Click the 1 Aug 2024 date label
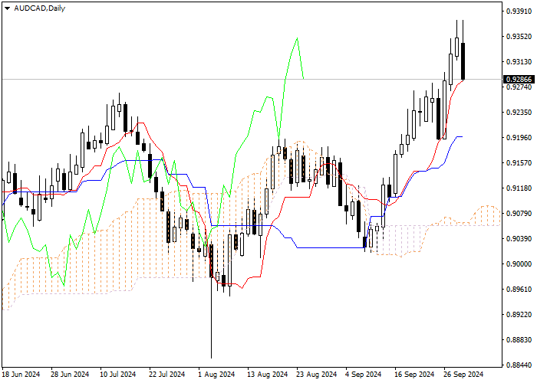Viewport: 537px width, 383px height. [x=216, y=375]
